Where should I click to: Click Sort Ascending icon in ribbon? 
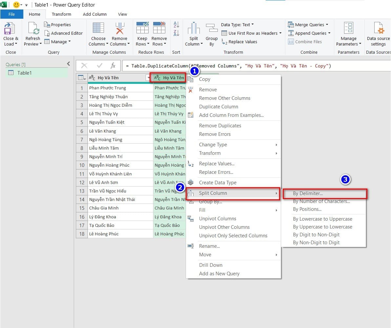(x=176, y=25)
